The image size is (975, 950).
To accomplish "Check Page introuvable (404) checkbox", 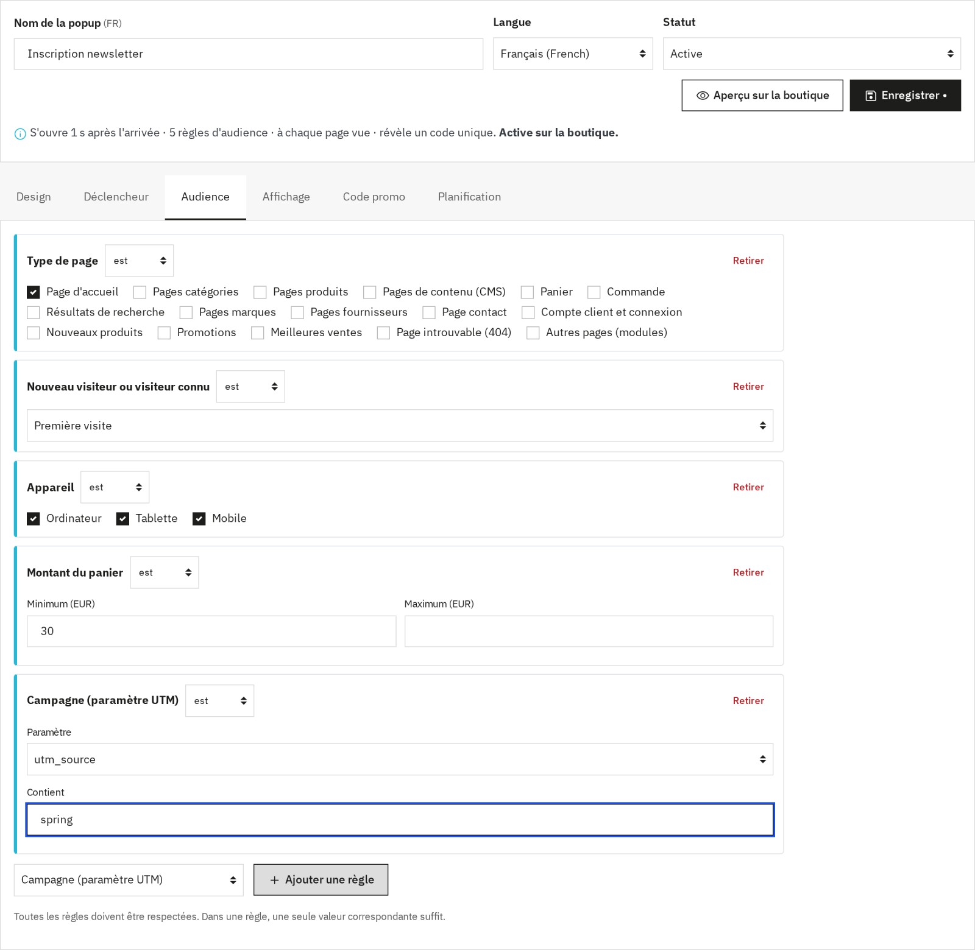I will tap(383, 333).
